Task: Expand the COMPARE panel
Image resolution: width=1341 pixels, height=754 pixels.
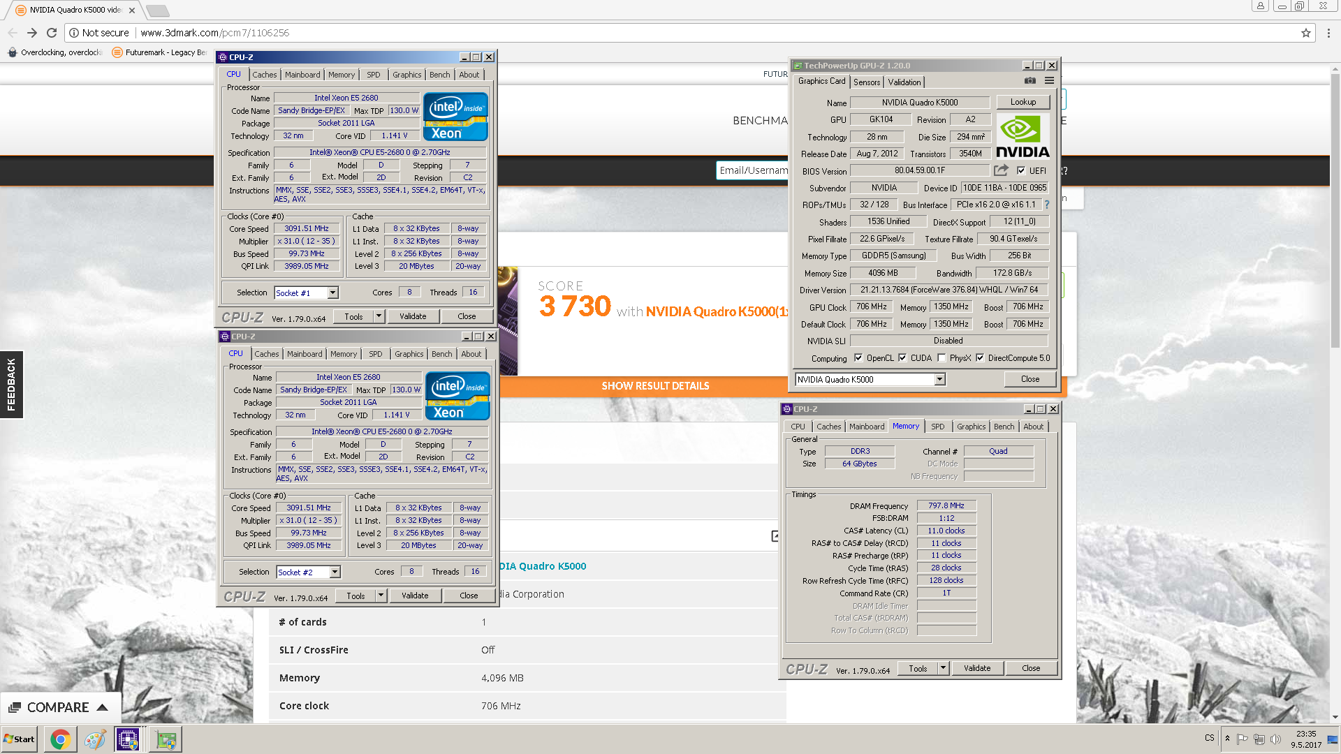Action: 59,707
